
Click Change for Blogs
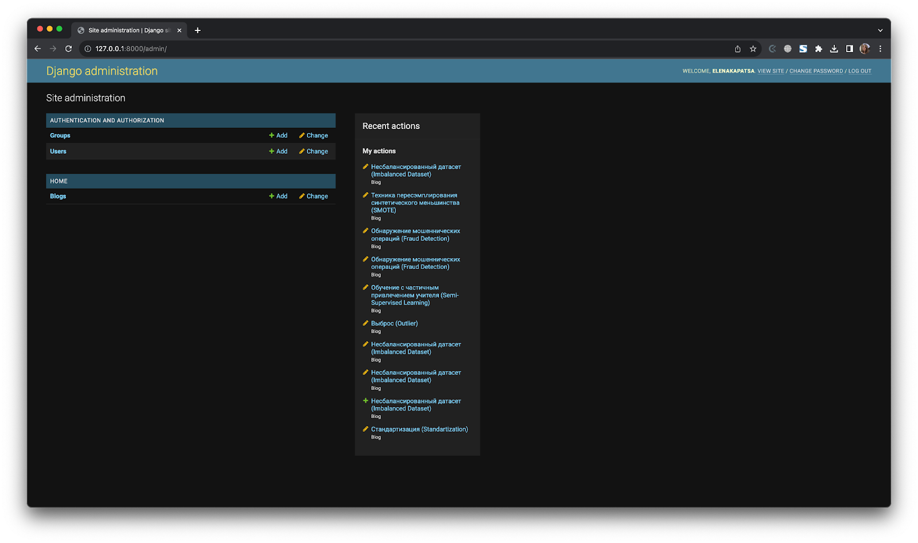point(313,196)
